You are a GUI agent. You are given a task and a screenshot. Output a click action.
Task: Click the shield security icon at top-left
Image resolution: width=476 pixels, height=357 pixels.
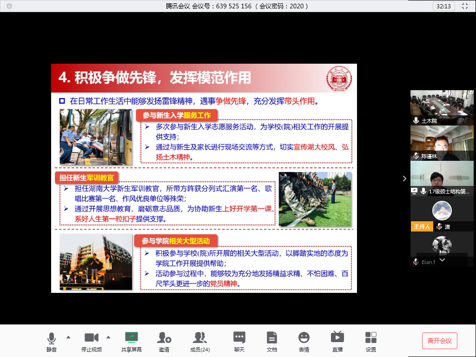point(9,6)
